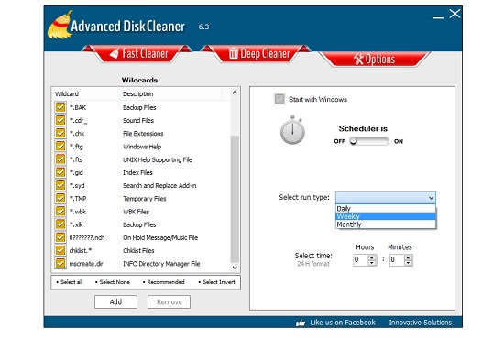Open the Fast Cleaner tab
The height and width of the screenshot is (339, 504).
137,54
